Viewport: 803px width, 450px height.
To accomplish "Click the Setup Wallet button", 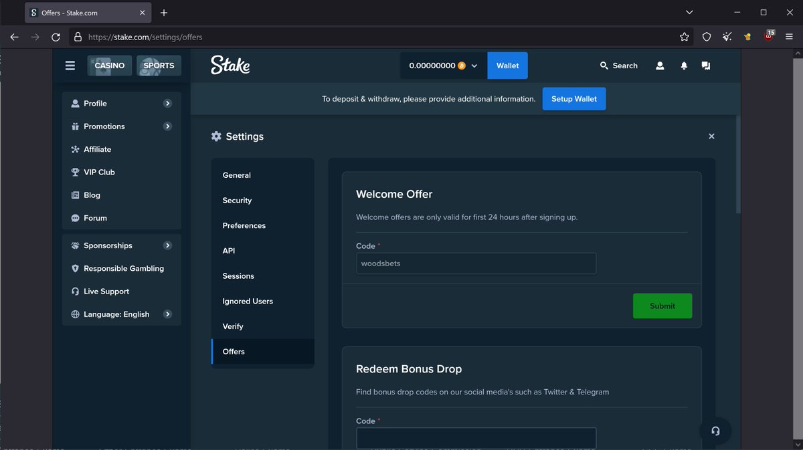I will [574, 99].
